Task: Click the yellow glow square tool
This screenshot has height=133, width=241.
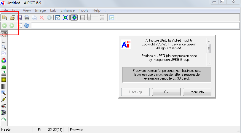Action: (4, 80)
